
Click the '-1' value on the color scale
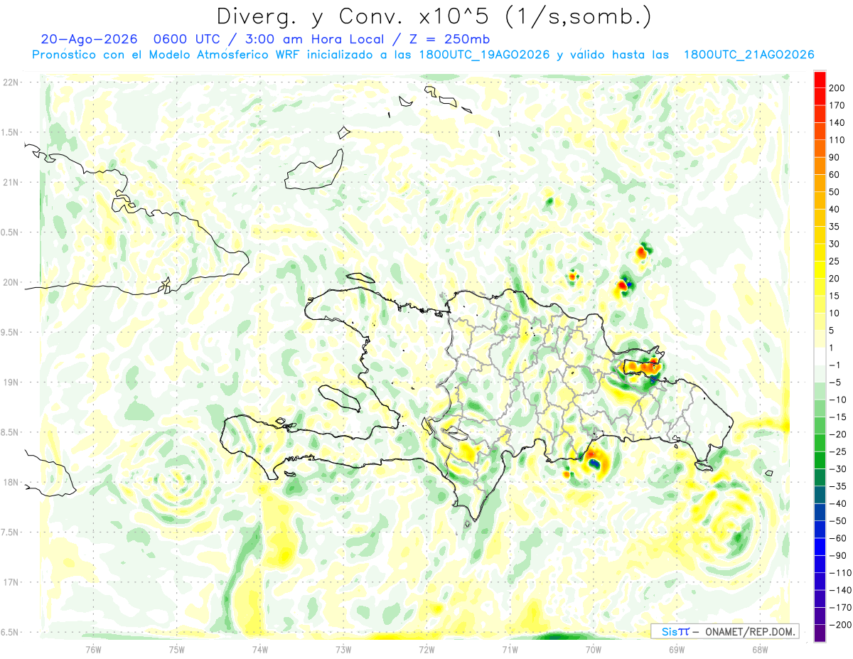coord(835,365)
